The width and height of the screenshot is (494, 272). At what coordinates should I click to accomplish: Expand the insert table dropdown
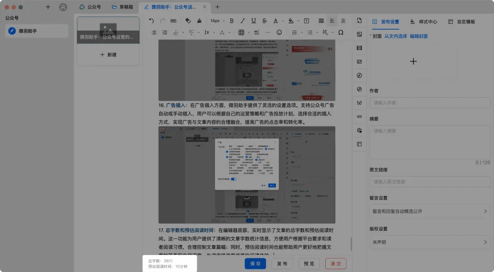coord(249,33)
